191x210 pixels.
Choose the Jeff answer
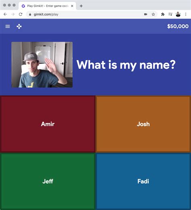pyautogui.click(x=48, y=181)
